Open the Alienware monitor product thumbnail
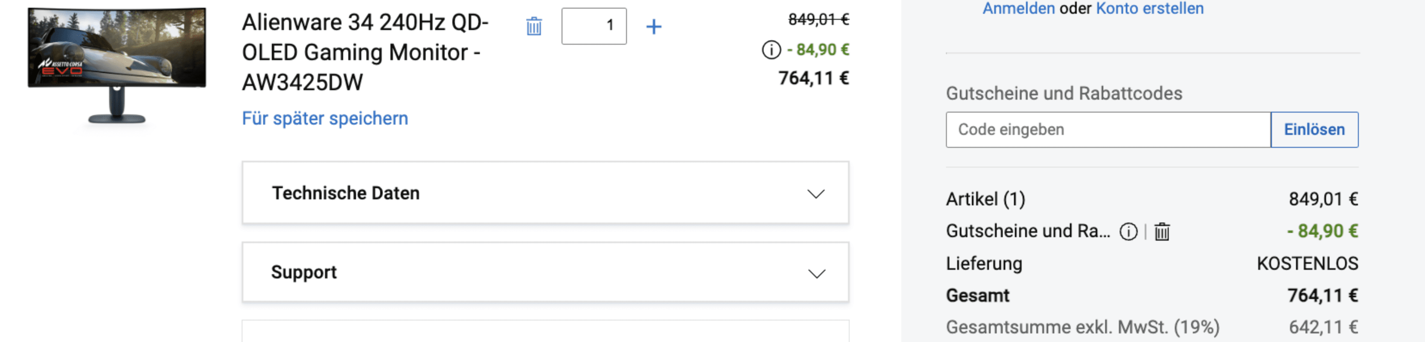The height and width of the screenshot is (342, 1425). click(117, 64)
